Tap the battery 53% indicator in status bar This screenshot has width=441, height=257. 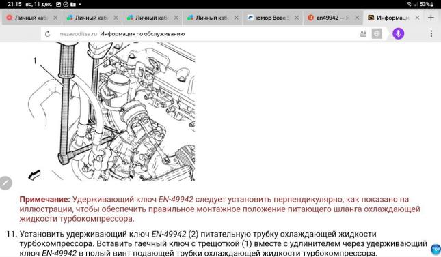[x=427, y=4]
